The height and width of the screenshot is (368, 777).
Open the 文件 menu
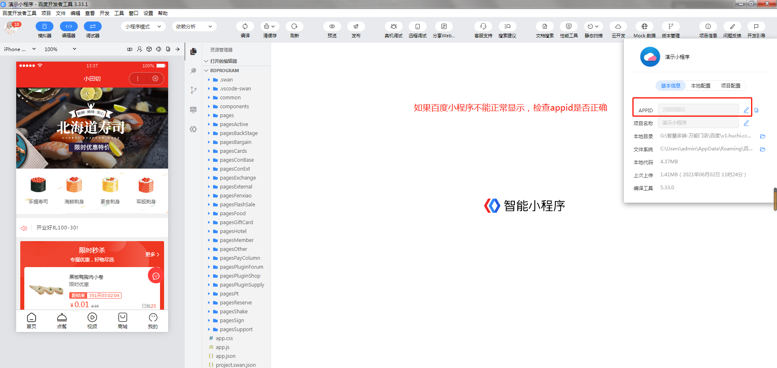(61, 13)
